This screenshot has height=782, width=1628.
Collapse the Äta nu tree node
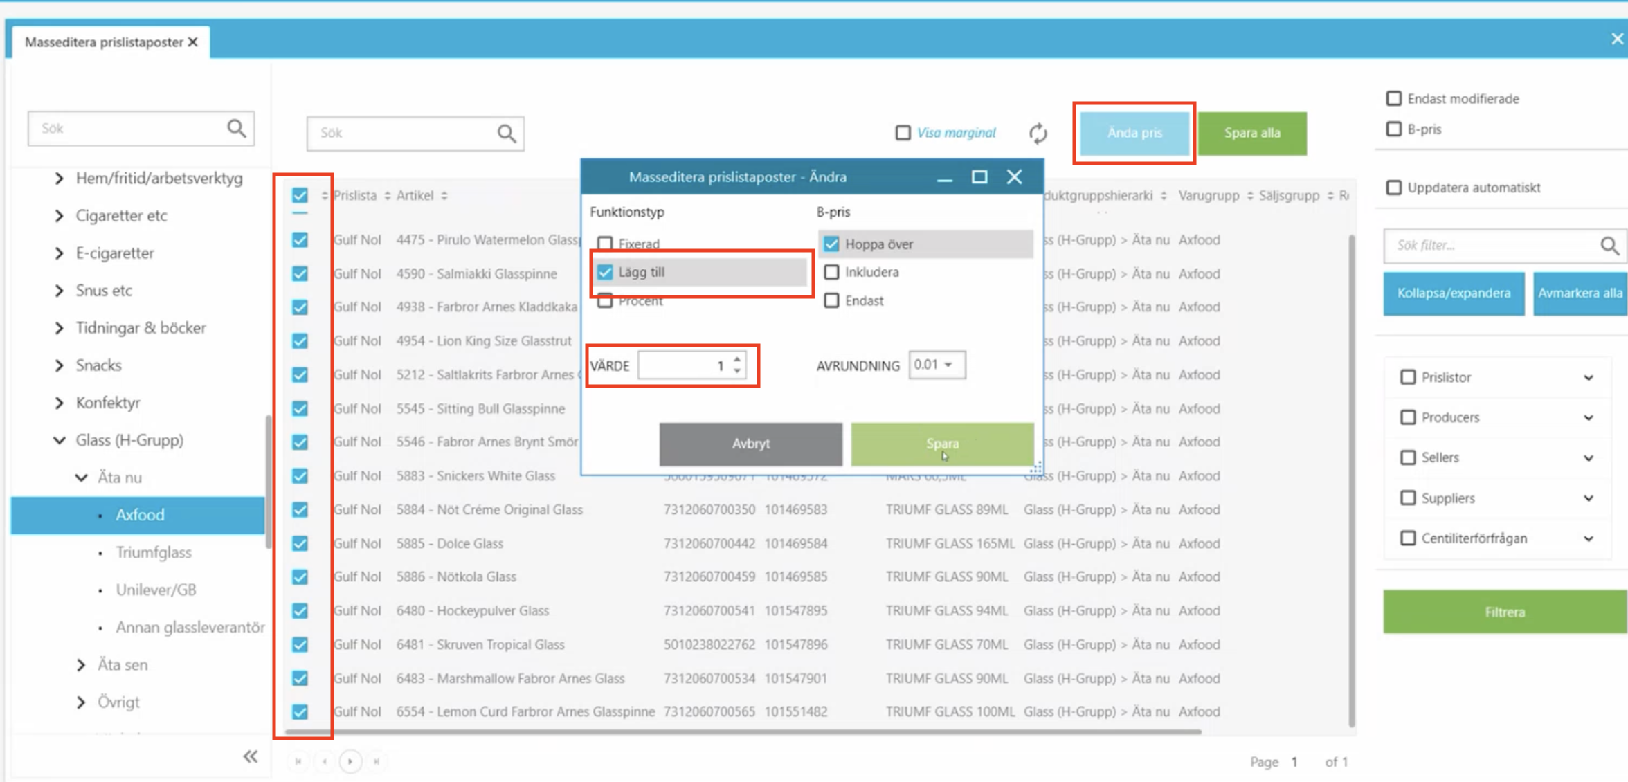(x=81, y=478)
